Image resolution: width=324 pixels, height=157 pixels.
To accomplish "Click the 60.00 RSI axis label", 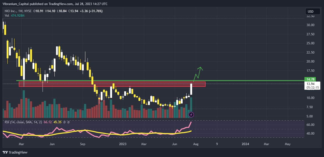I will [311, 125].
